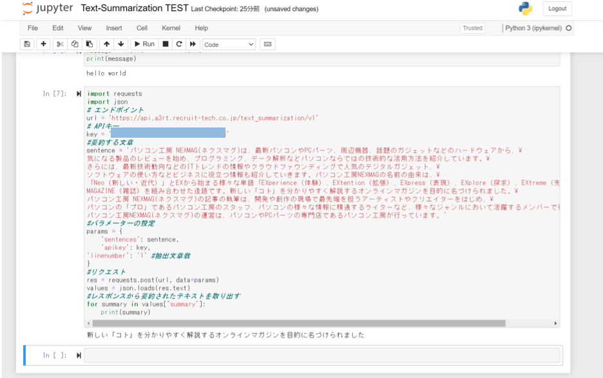This screenshot has height=378, width=603.
Task: Click the 'json.loads(res.text)' line
Action: click(x=139, y=288)
